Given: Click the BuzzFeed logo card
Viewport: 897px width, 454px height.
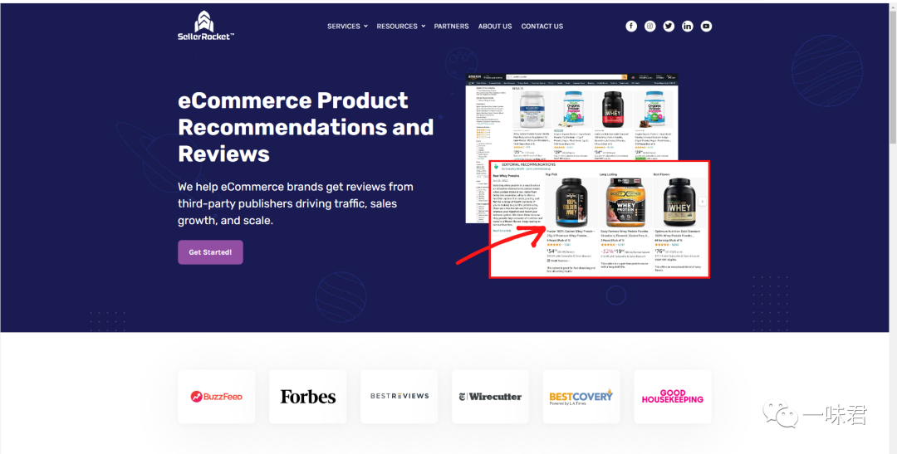Looking at the screenshot, I should [x=216, y=396].
